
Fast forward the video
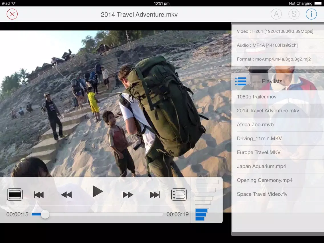pyautogui.click(x=128, y=195)
